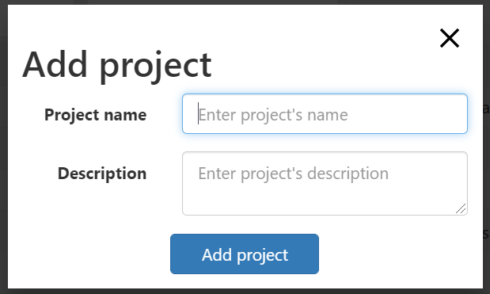Image resolution: width=490 pixels, height=294 pixels.
Task: Click the Description field label
Action: [102, 173]
